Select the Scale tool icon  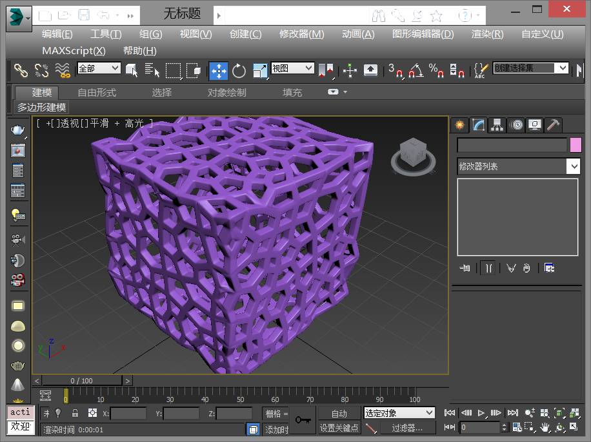(260, 71)
